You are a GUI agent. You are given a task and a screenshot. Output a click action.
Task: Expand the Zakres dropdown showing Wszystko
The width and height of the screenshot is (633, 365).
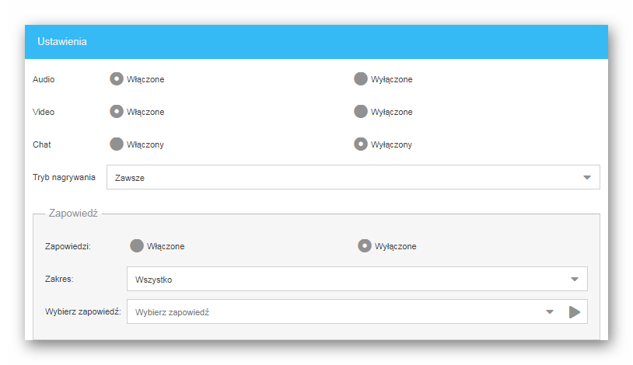[x=357, y=279]
